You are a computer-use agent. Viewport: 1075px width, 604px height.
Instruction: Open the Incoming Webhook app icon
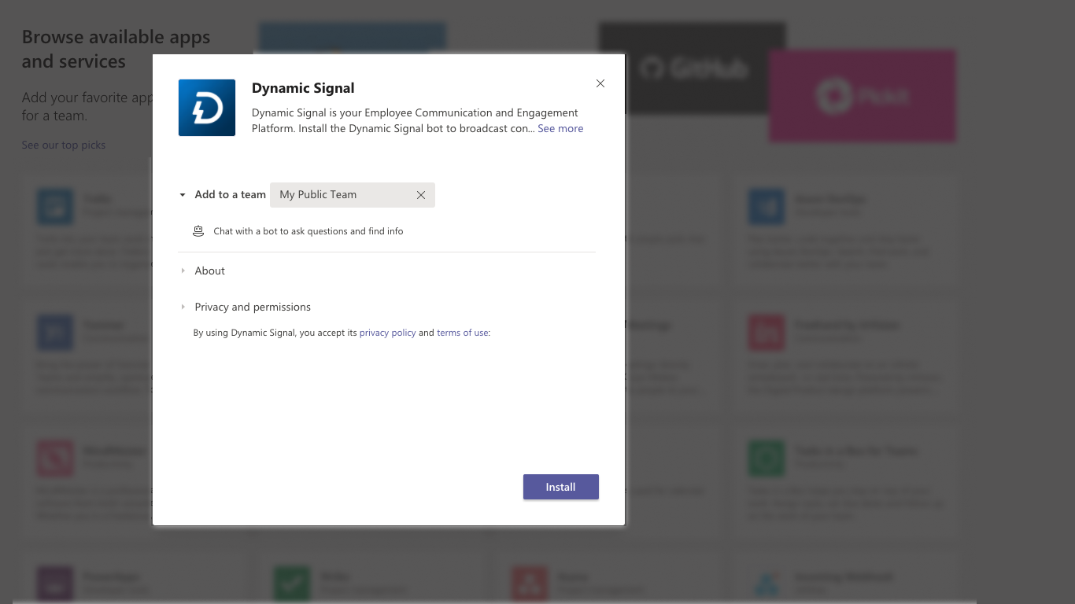[767, 583]
